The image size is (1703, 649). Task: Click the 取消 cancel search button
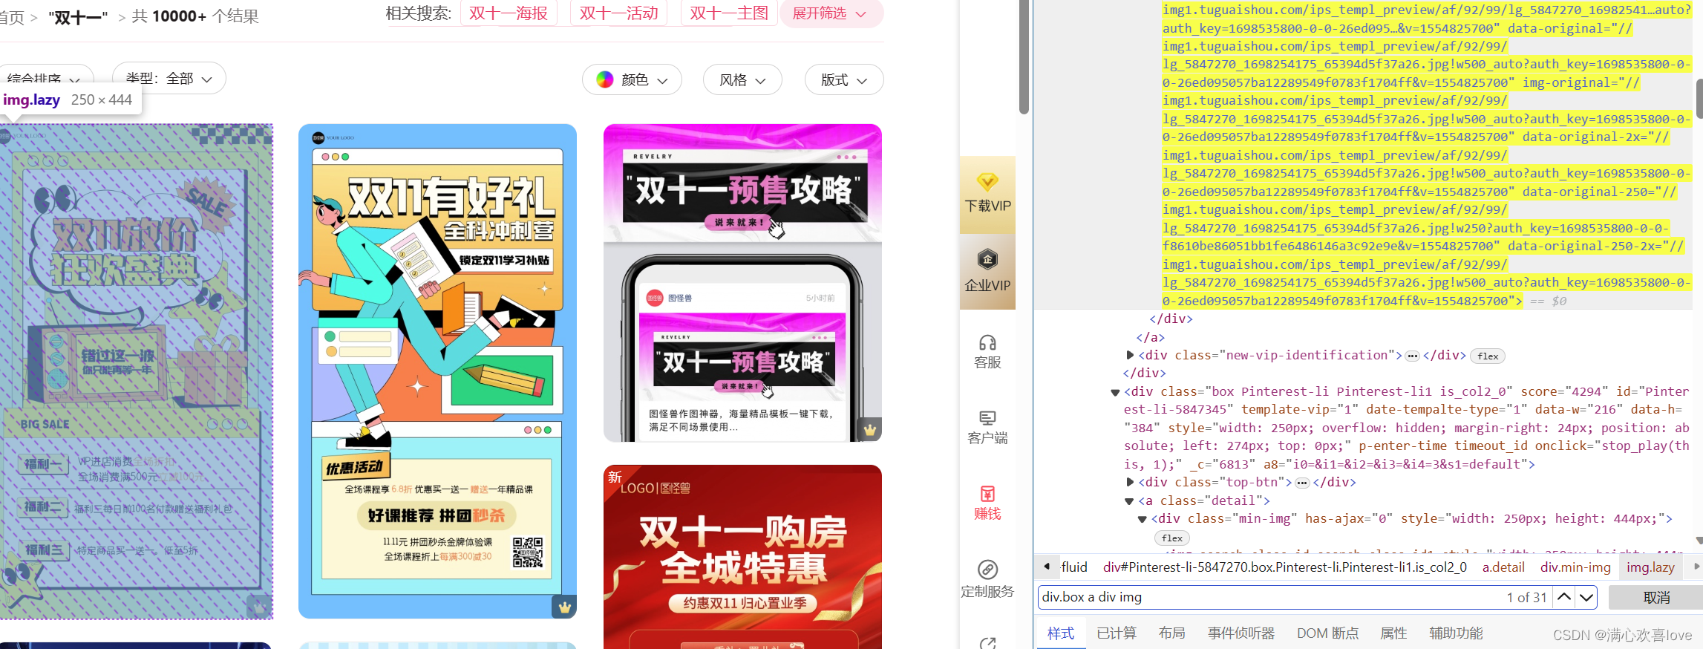(x=1656, y=597)
